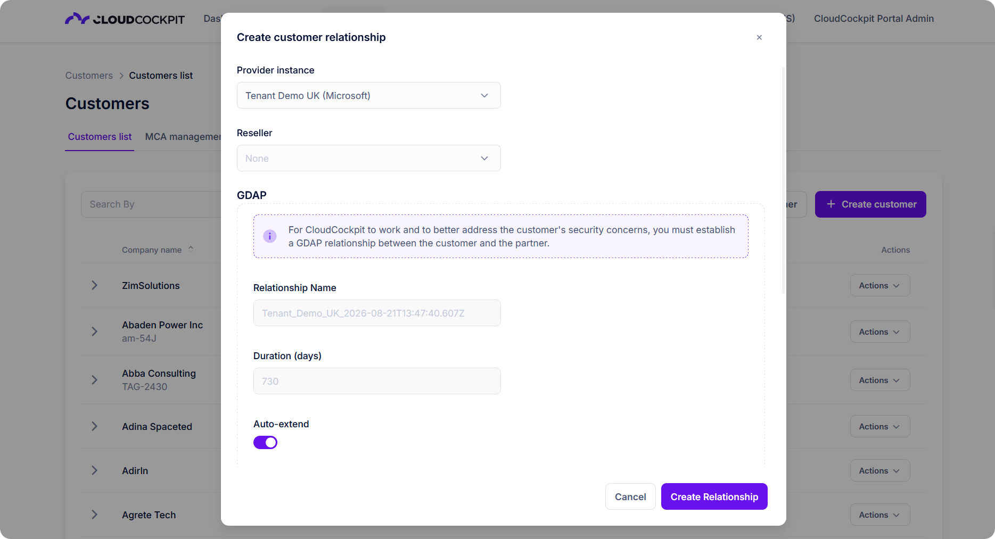
Task: Expand the AdirIn row chevron
Action: [x=94, y=470]
